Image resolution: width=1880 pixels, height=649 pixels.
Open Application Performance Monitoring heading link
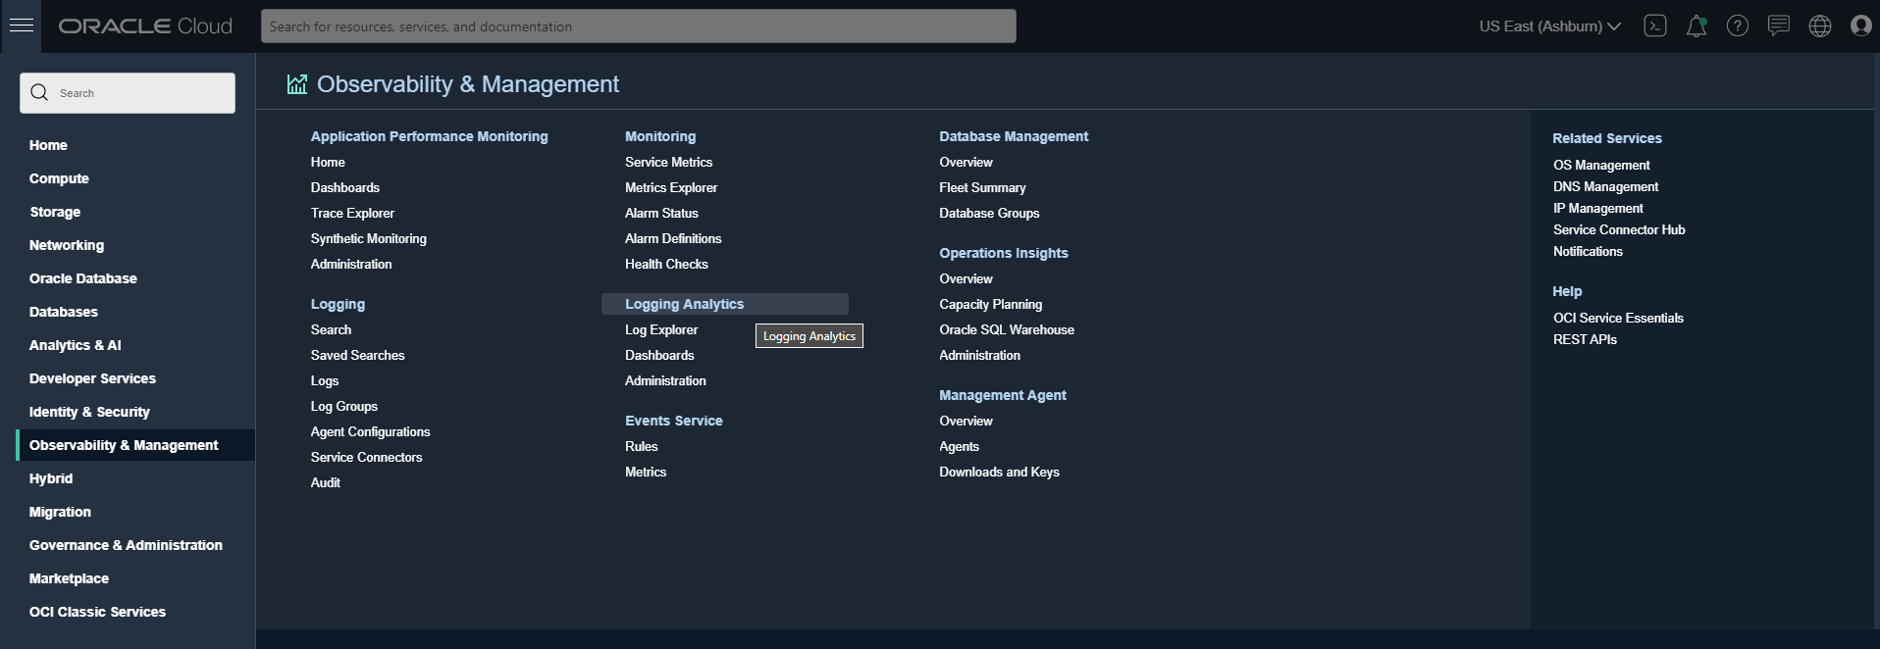click(430, 136)
